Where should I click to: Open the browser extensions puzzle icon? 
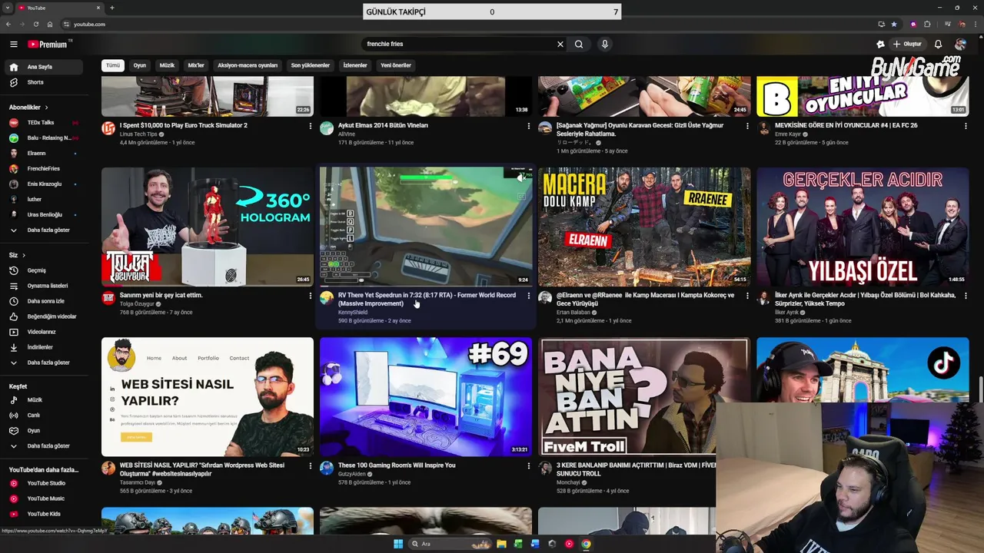pos(927,24)
